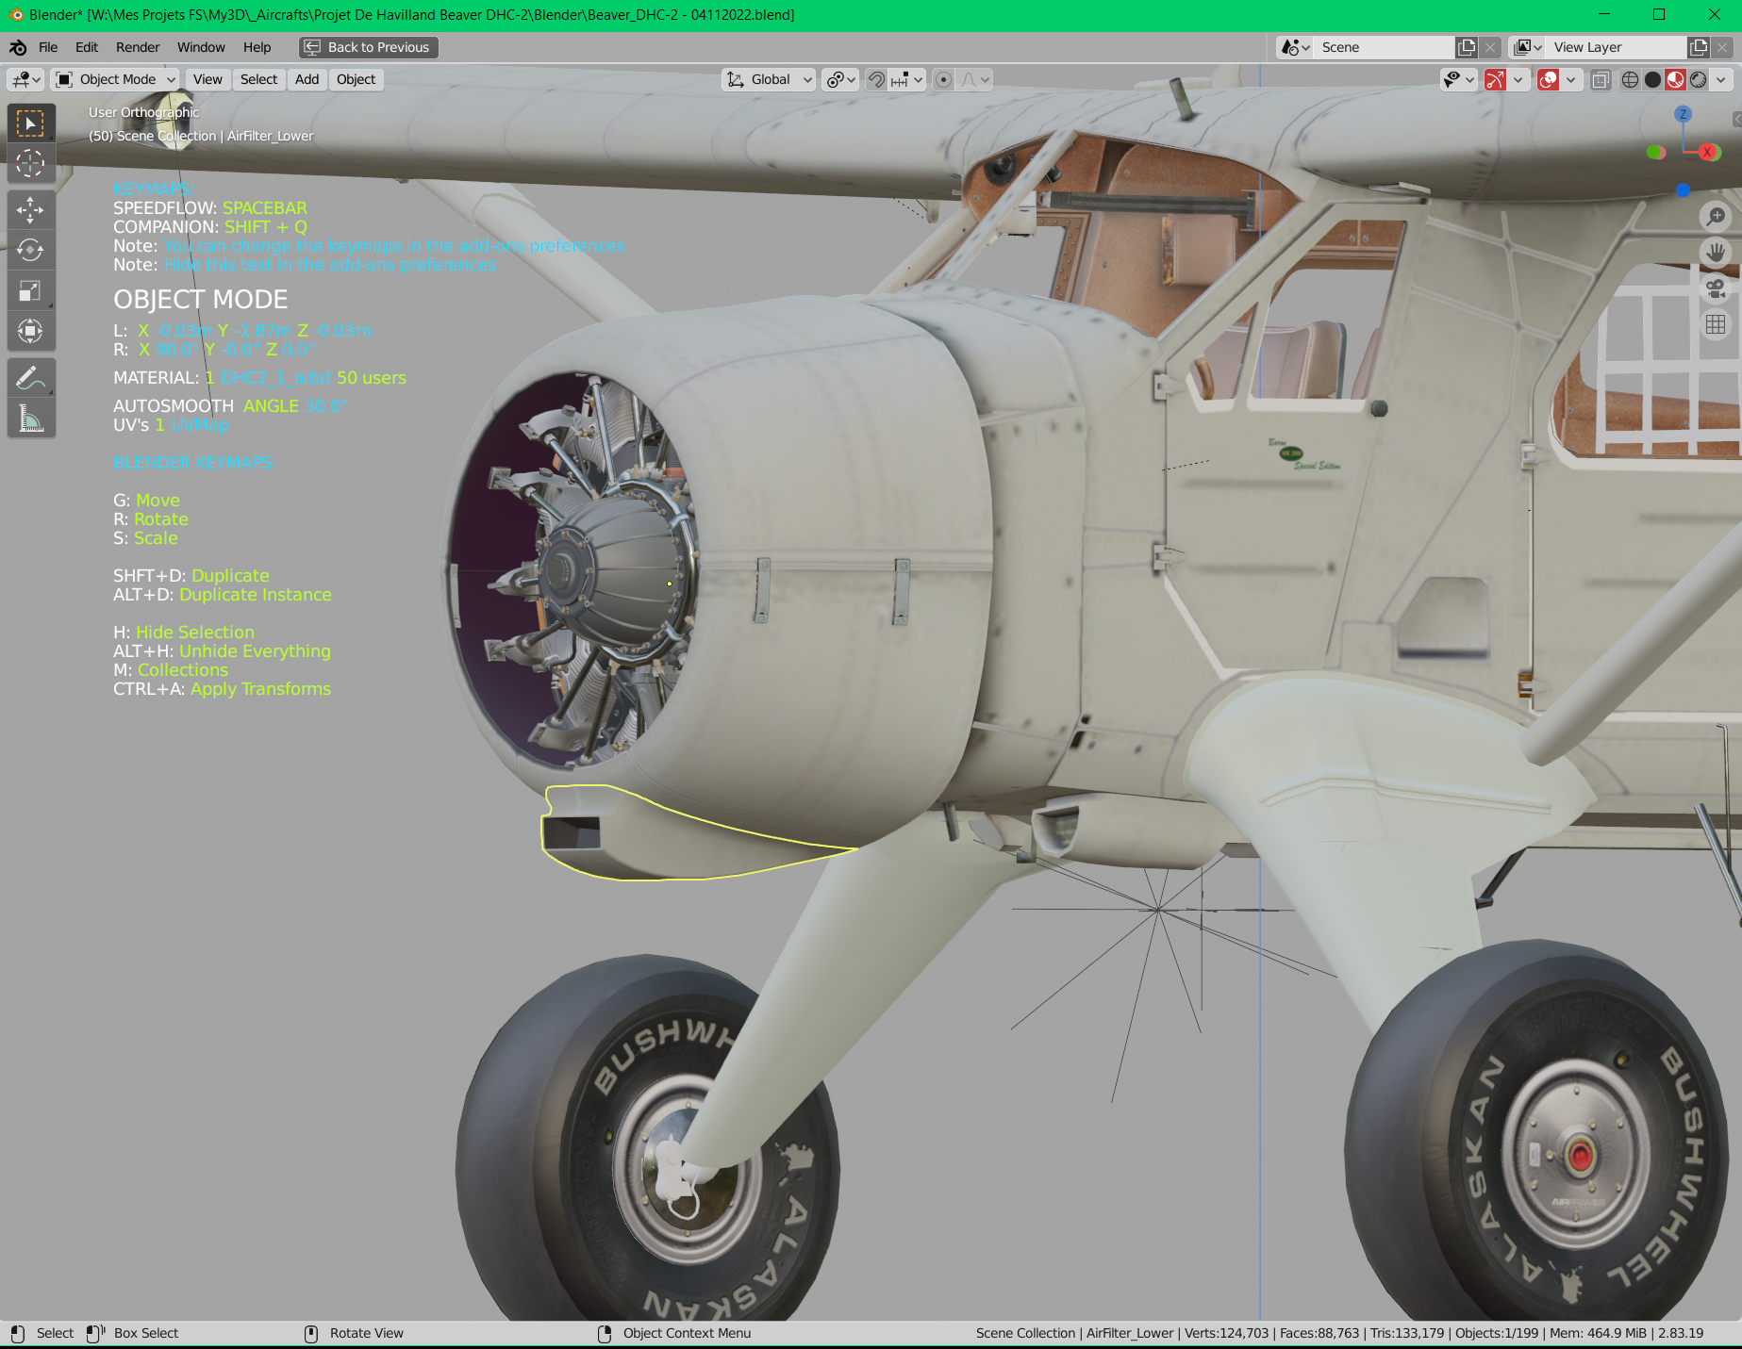Switch to Wireframe viewport shading
Screen dimensions: 1742x1349
point(1630,80)
